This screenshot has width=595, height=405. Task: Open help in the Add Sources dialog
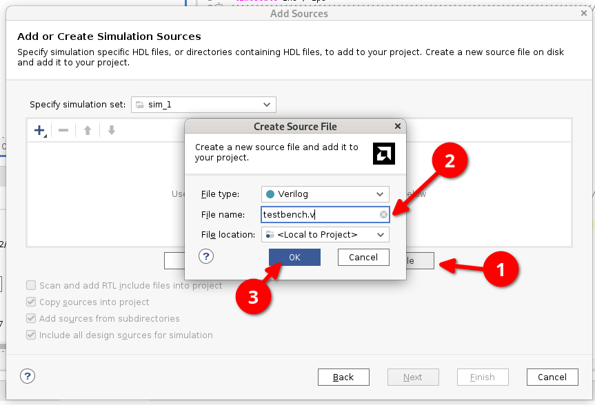[28, 376]
